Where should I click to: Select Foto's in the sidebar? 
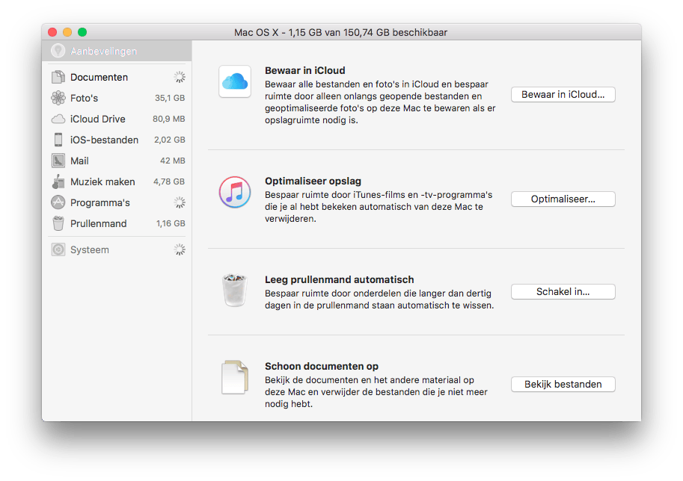point(117,98)
